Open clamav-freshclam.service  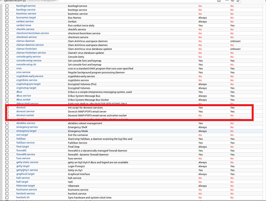click(x=31, y=53)
